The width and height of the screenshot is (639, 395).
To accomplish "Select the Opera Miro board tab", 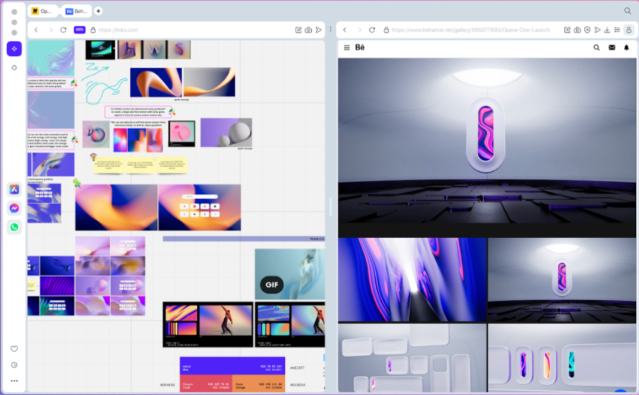I will (x=42, y=10).
